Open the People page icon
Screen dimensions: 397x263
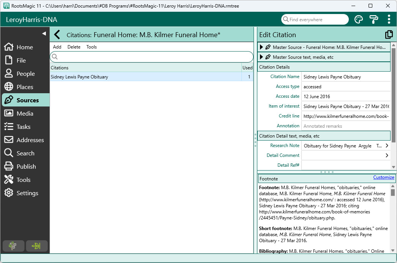(9, 74)
